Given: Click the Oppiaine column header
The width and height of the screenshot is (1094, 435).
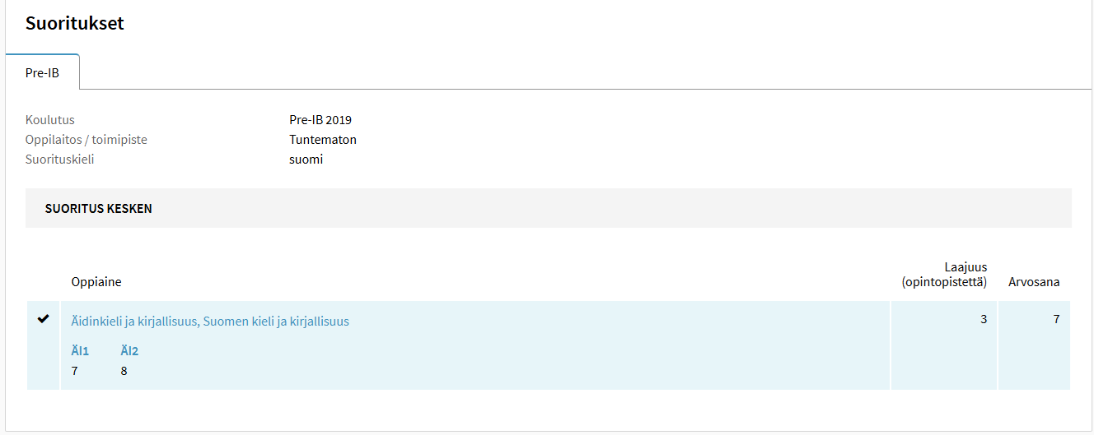Looking at the screenshot, I should coord(96,282).
